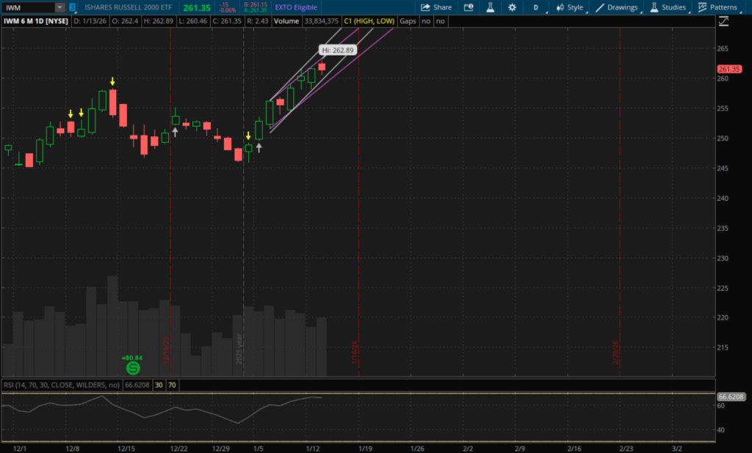
Task: Open the Studies menu
Action: [x=668, y=7]
